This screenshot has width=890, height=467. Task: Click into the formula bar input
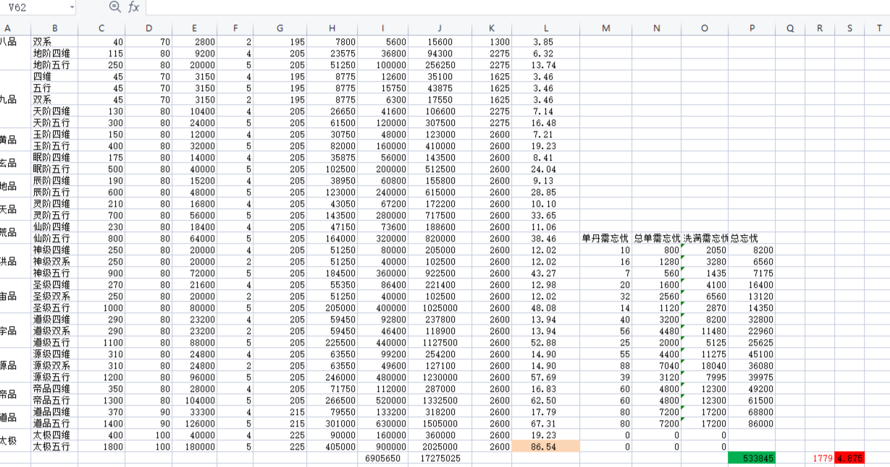pos(507,7)
